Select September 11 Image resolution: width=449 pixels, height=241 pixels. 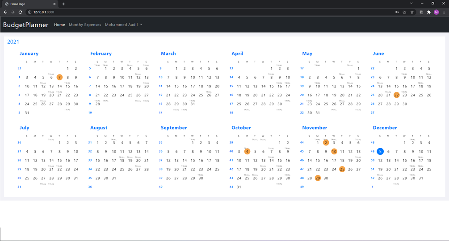coord(217,152)
